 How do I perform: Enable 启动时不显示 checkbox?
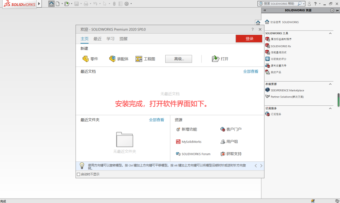(x=78, y=174)
